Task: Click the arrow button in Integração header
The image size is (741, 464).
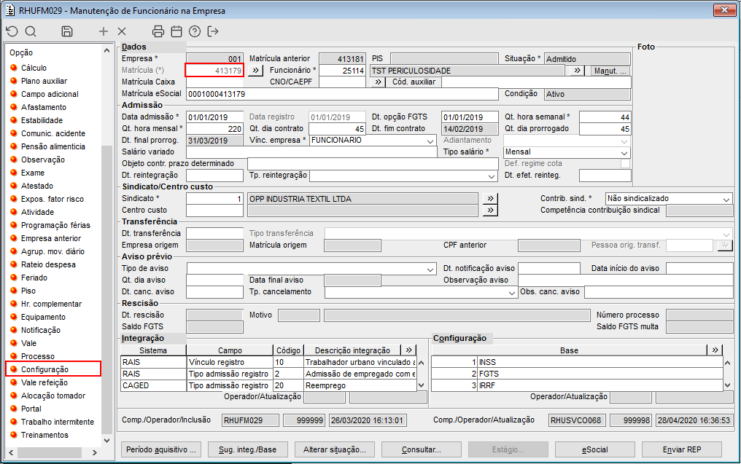Action: click(x=408, y=350)
